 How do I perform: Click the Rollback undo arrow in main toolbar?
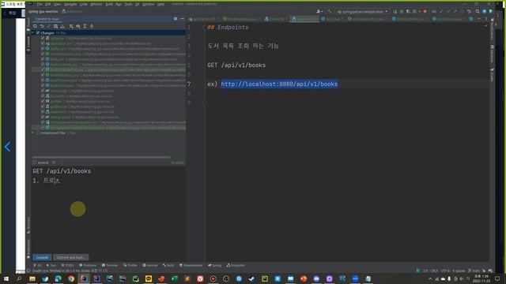tap(469, 11)
